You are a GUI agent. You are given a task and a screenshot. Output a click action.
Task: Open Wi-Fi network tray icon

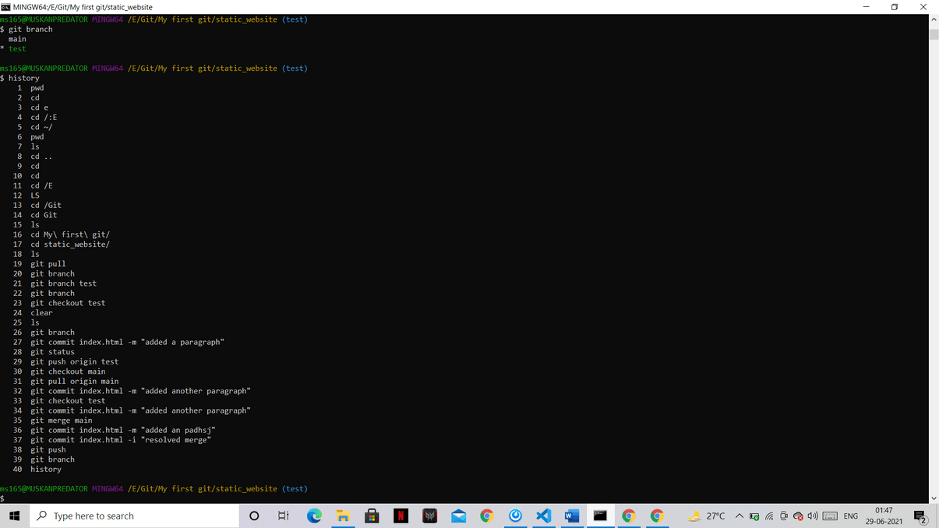[x=769, y=516]
